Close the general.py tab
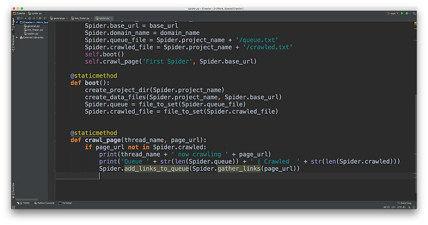Screen dimensions: 428x225 pyautogui.click(x=67, y=18)
